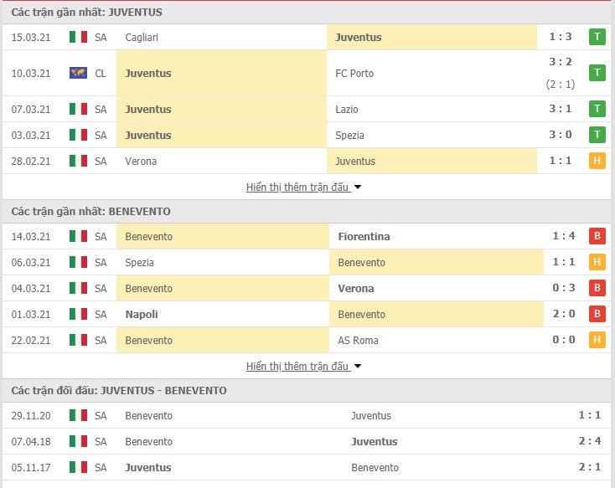Click the Italy flag in the Cagliari row
The height and width of the screenshot is (488, 615).
78,37
